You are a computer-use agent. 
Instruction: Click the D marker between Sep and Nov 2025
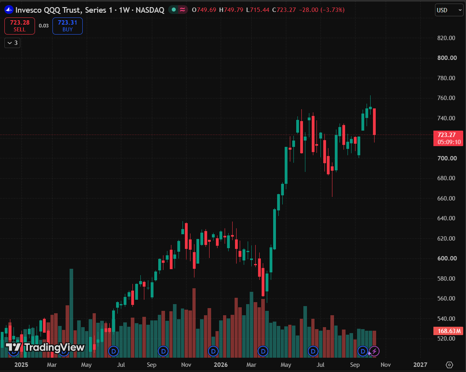pos(163,351)
